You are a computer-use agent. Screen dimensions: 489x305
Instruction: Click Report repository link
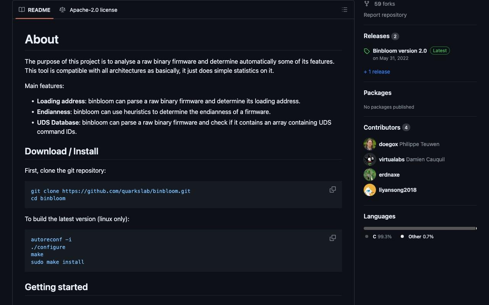pos(385,15)
